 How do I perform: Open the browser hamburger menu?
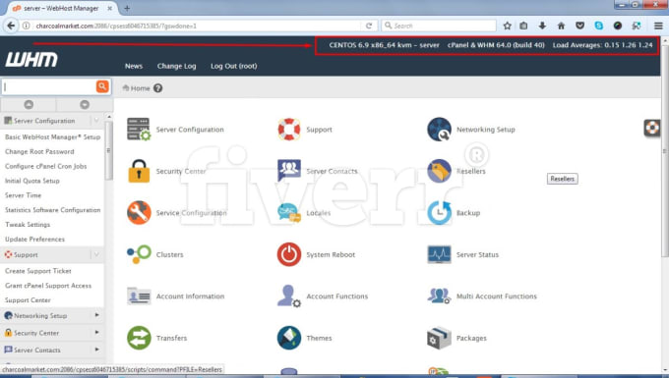point(658,26)
